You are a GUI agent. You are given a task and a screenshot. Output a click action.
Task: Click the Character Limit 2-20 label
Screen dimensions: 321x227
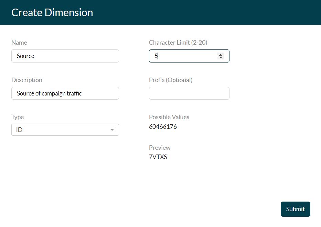point(178,42)
